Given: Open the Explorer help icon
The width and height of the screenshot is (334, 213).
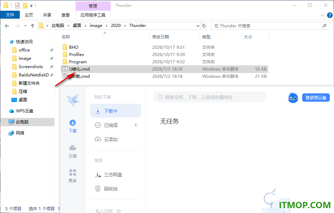Looking at the screenshot, I should tap(329, 15).
